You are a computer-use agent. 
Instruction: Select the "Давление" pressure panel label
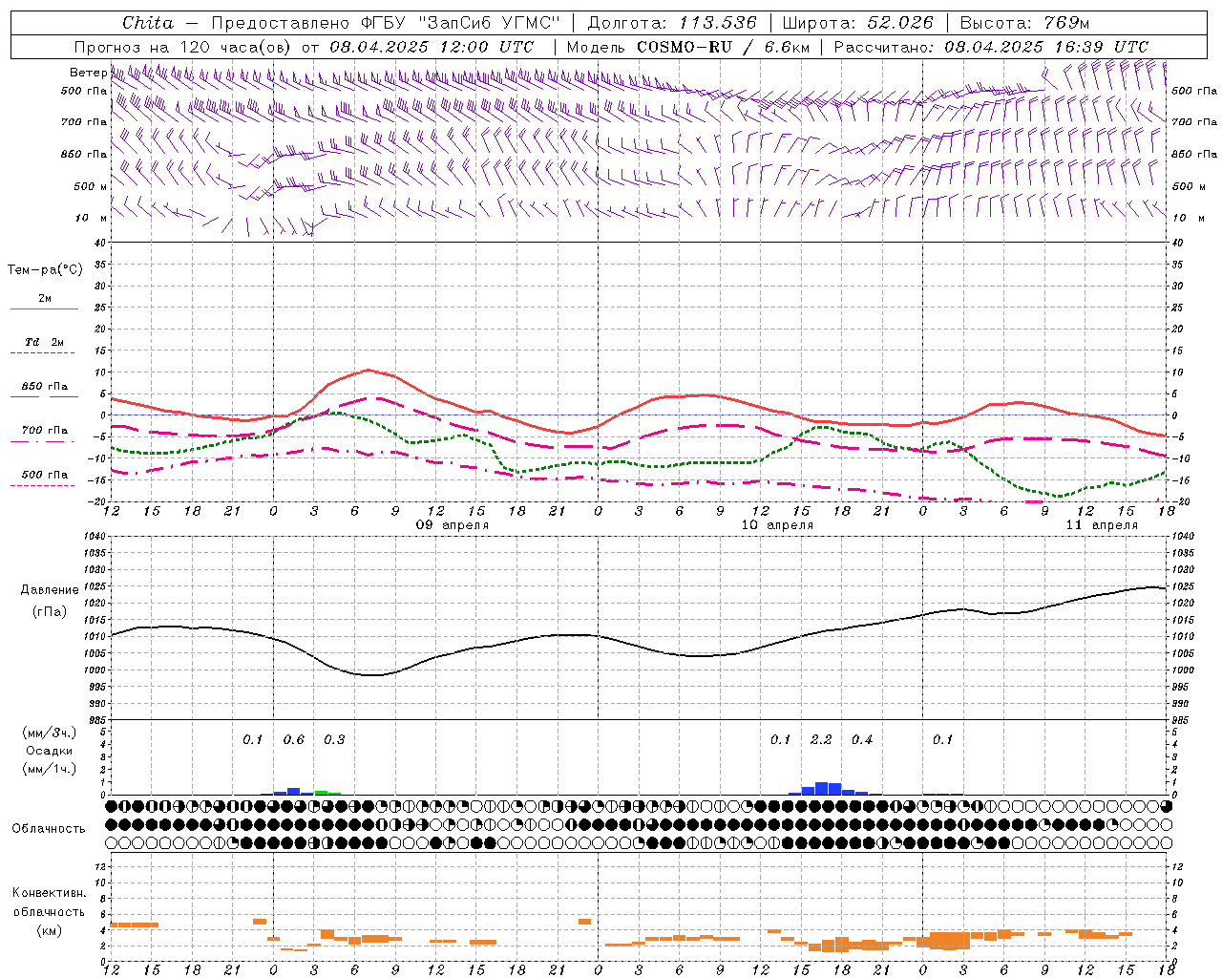point(50,590)
